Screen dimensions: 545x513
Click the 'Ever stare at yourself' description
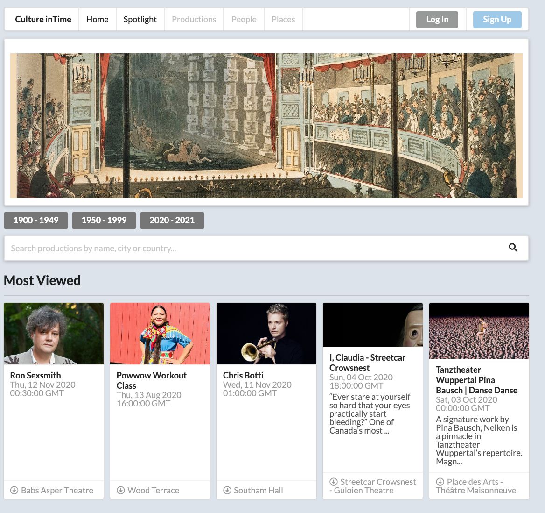click(x=370, y=414)
